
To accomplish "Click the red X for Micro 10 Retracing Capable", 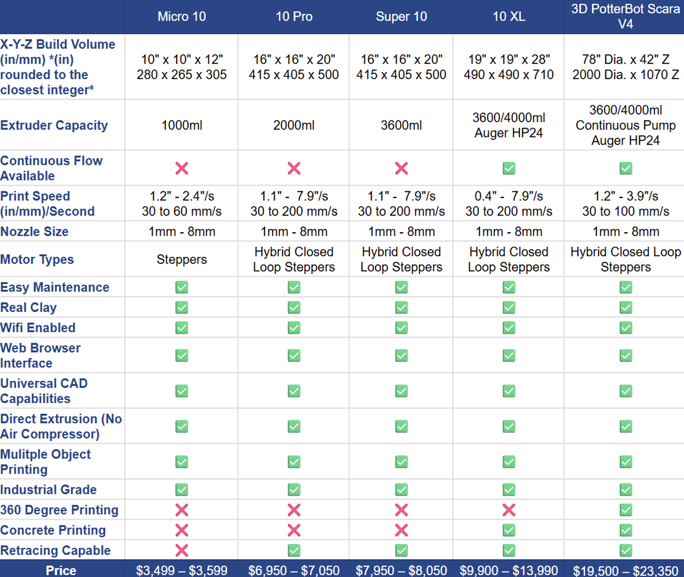I will (x=182, y=550).
